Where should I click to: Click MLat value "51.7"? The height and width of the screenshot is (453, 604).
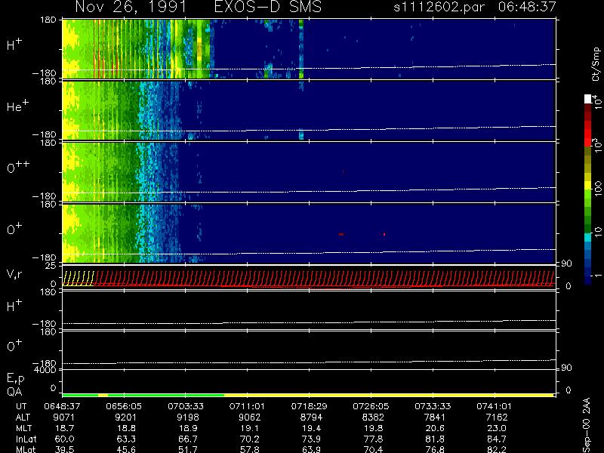coord(187,449)
